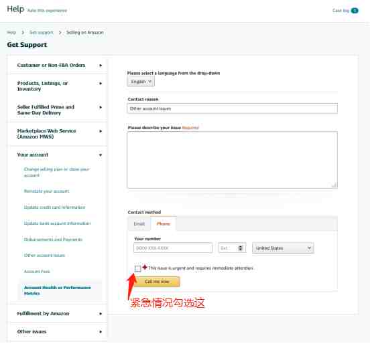Open the United States country dropdown
This screenshot has width=370, height=344.
283,248
